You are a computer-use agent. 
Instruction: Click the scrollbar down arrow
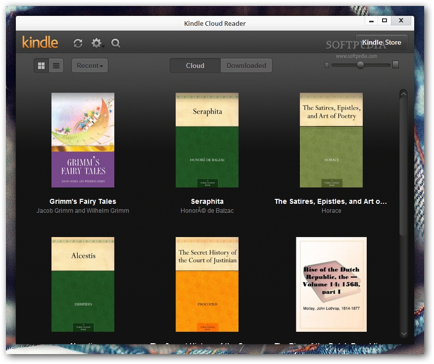point(403,334)
